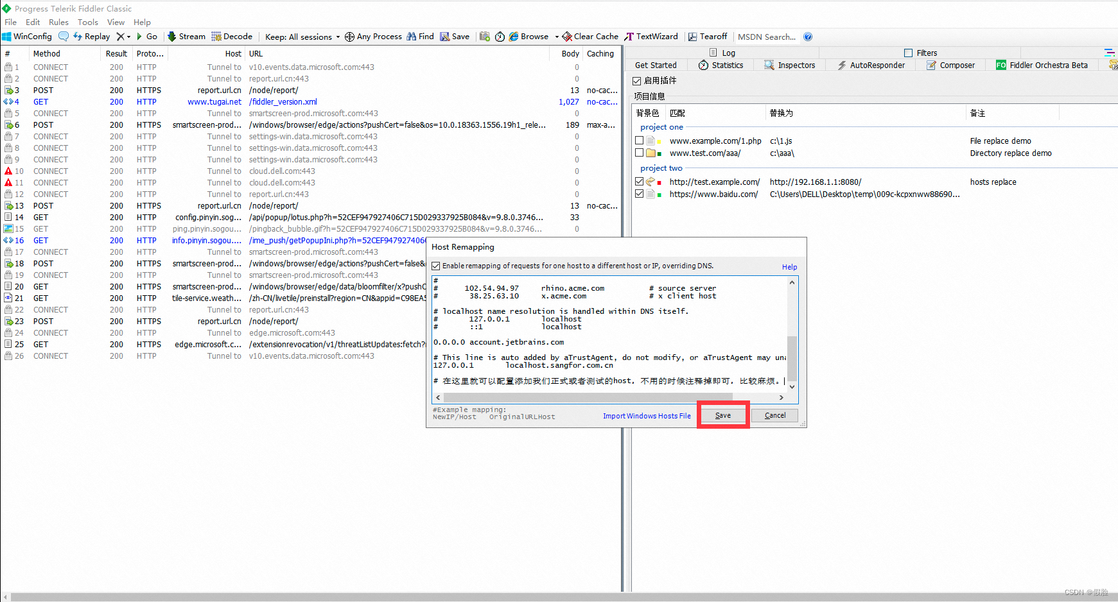Open the Help menu
This screenshot has width=1118, height=602.
pos(142,22)
